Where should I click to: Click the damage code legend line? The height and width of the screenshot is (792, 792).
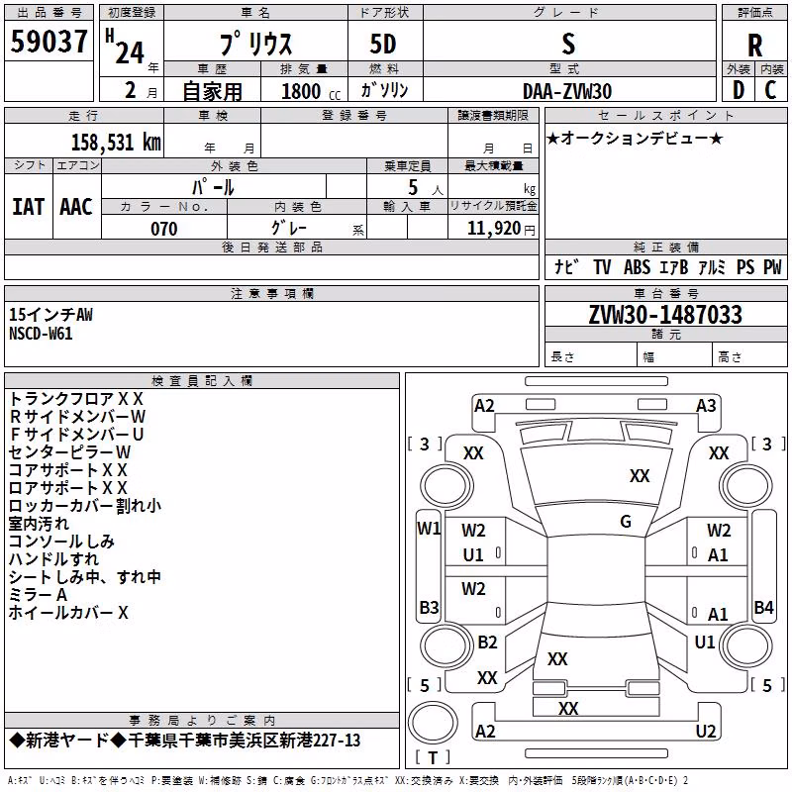click(347, 781)
